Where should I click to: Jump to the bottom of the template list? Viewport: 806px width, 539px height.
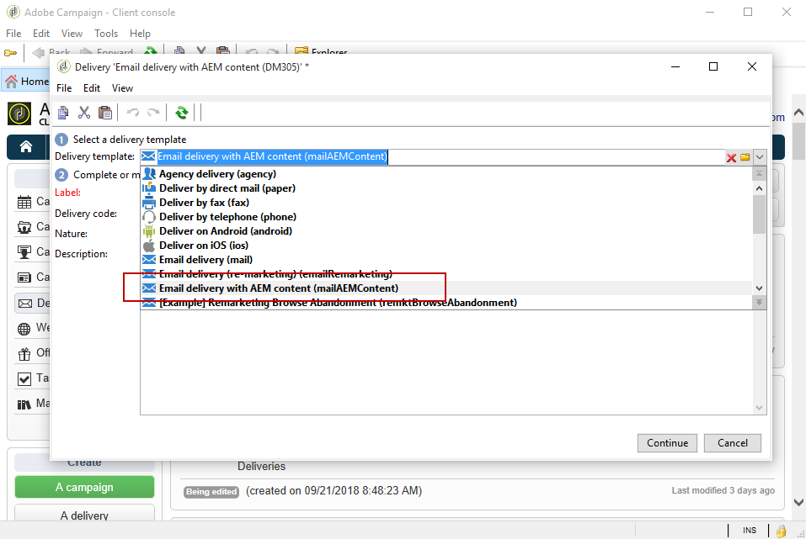pos(759,303)
